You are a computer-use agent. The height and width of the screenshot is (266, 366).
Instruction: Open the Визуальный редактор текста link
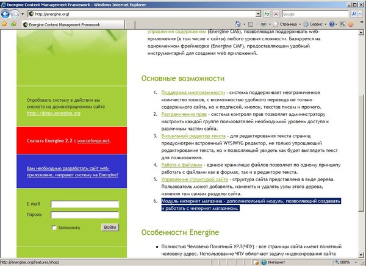pos(193,136)
